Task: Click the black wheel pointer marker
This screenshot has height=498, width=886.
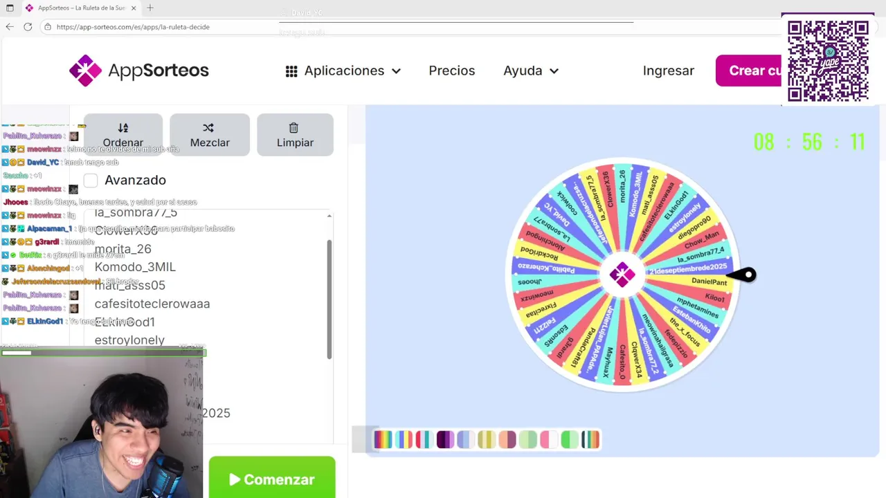Action: [x=742, y=275]
